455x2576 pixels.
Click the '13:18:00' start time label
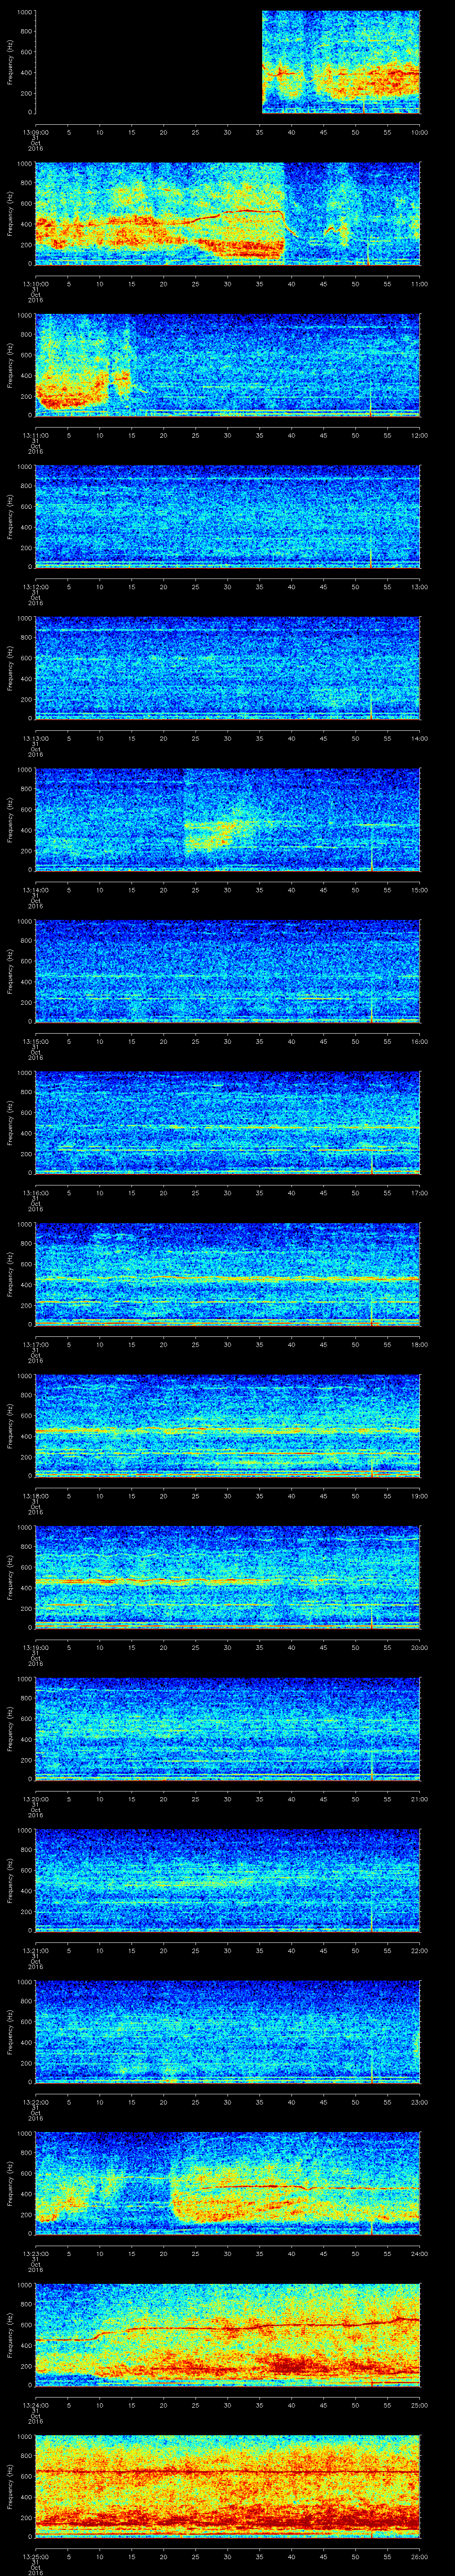pos(35,1496)
